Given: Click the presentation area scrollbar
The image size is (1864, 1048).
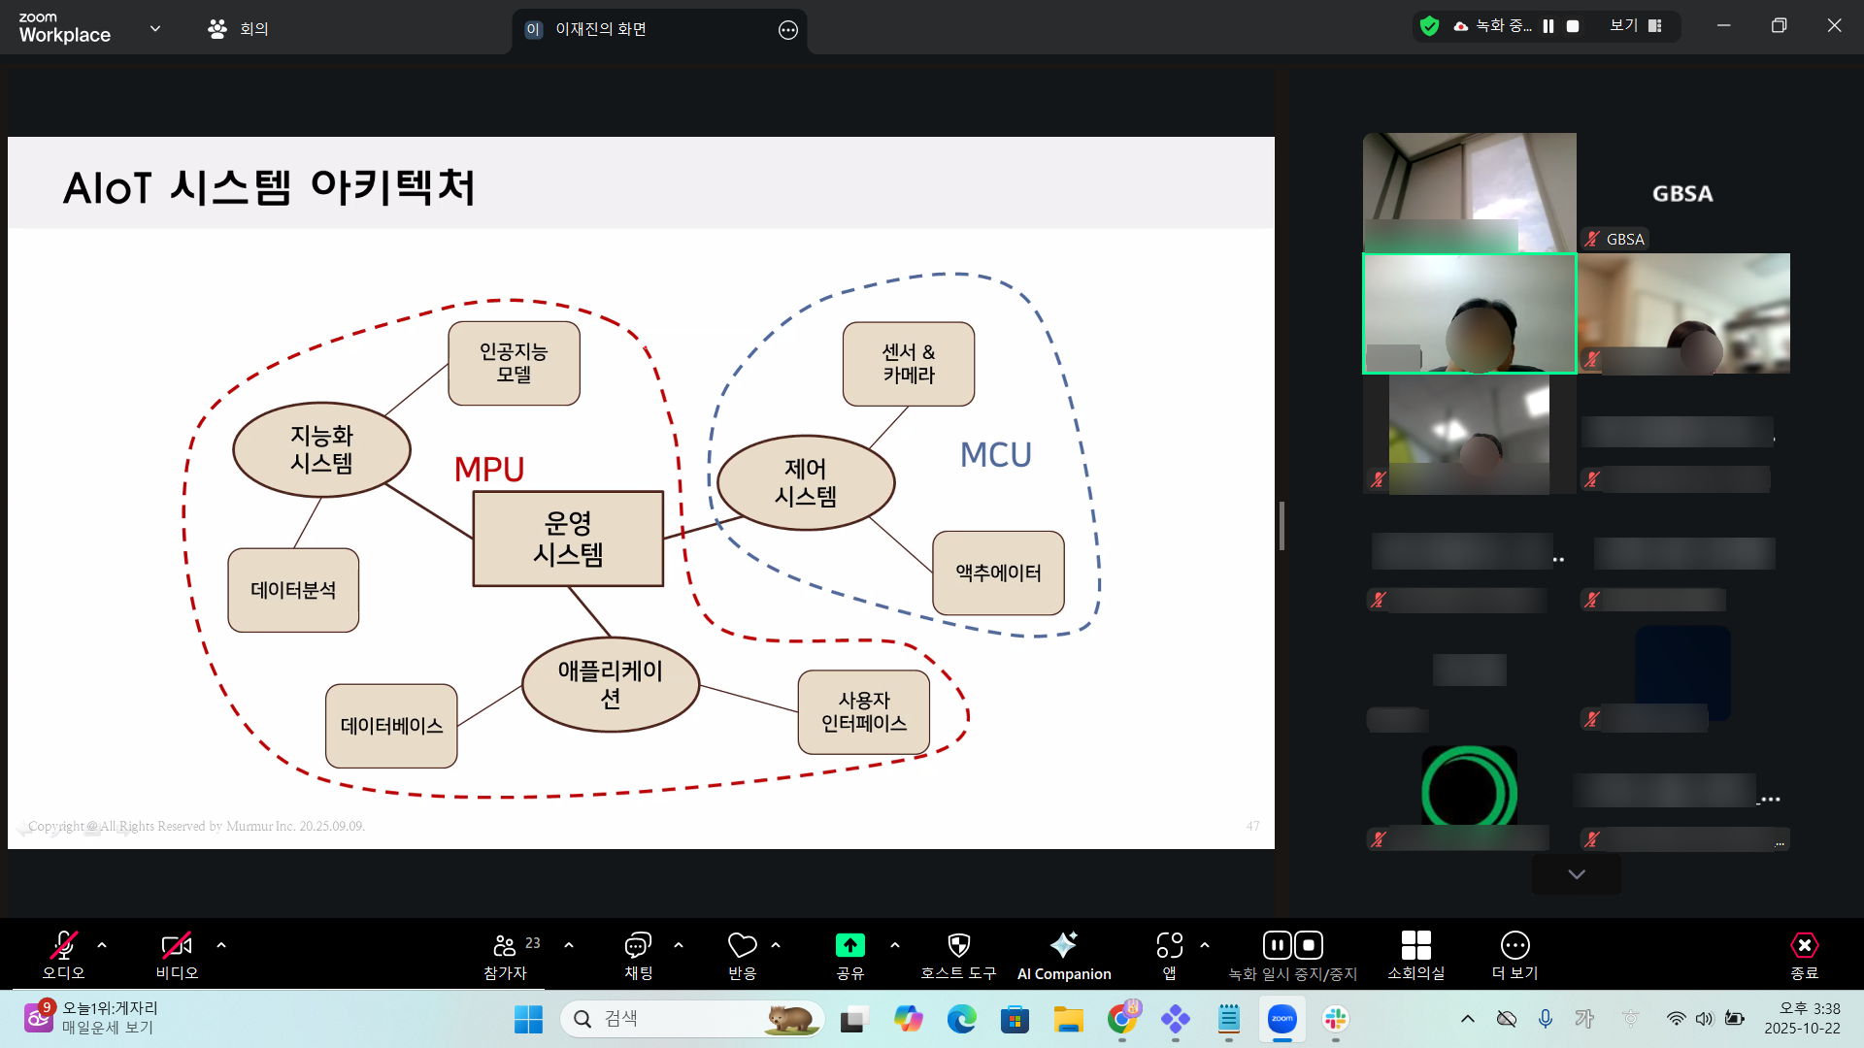Looking at the screenshot, I should click(x=1281, y=524).
